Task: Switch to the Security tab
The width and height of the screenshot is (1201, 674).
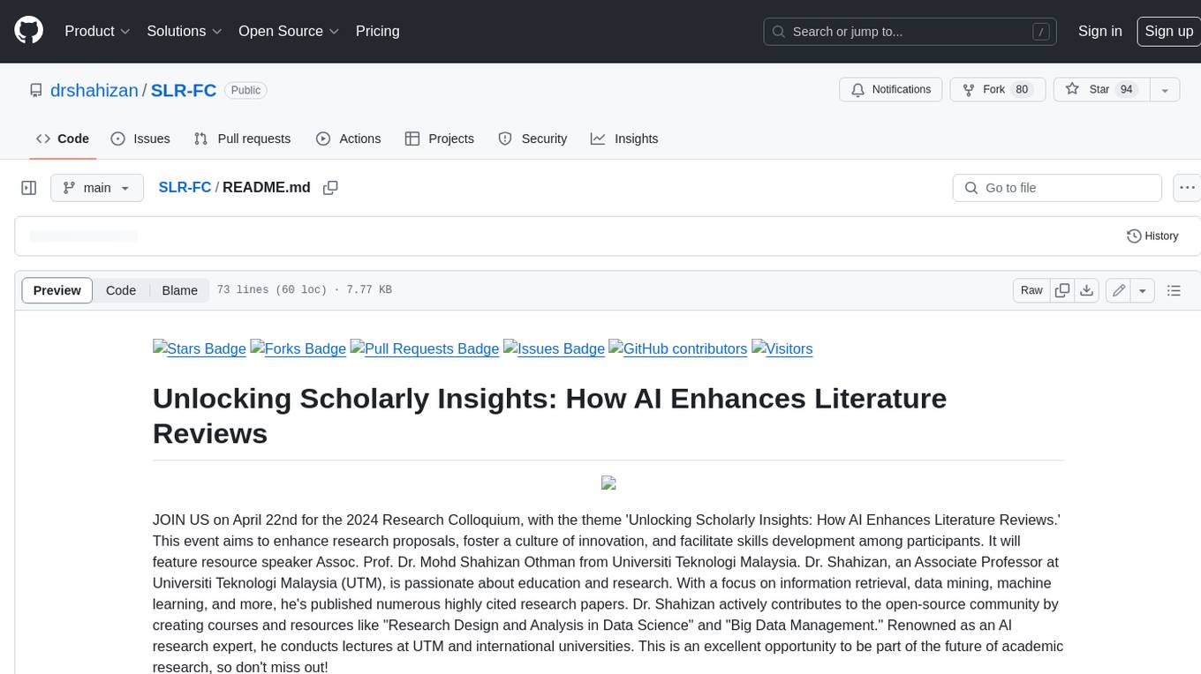Action: coord(533,139)
